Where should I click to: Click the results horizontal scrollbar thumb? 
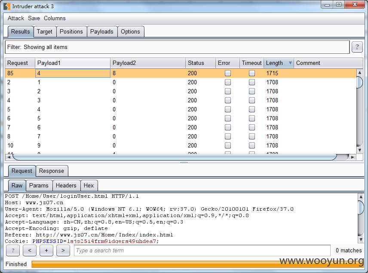[x=175, y=157]
